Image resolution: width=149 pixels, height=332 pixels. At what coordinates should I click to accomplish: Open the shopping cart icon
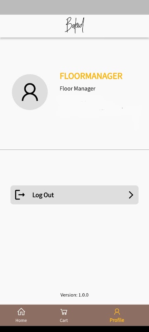pyautogui.click(x=64, y=312)
